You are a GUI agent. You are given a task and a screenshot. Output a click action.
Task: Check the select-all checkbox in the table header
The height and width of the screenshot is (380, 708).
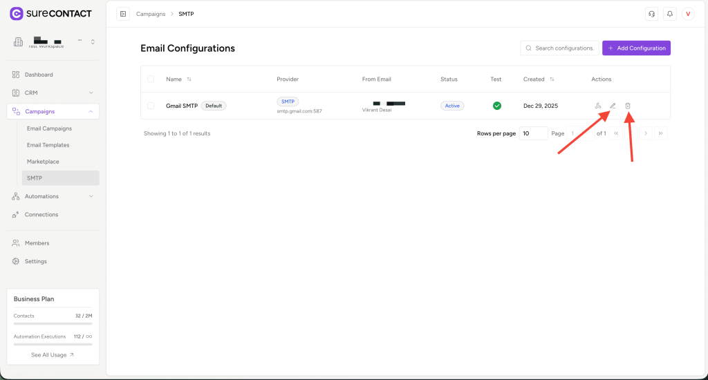(x=151, y=79)
